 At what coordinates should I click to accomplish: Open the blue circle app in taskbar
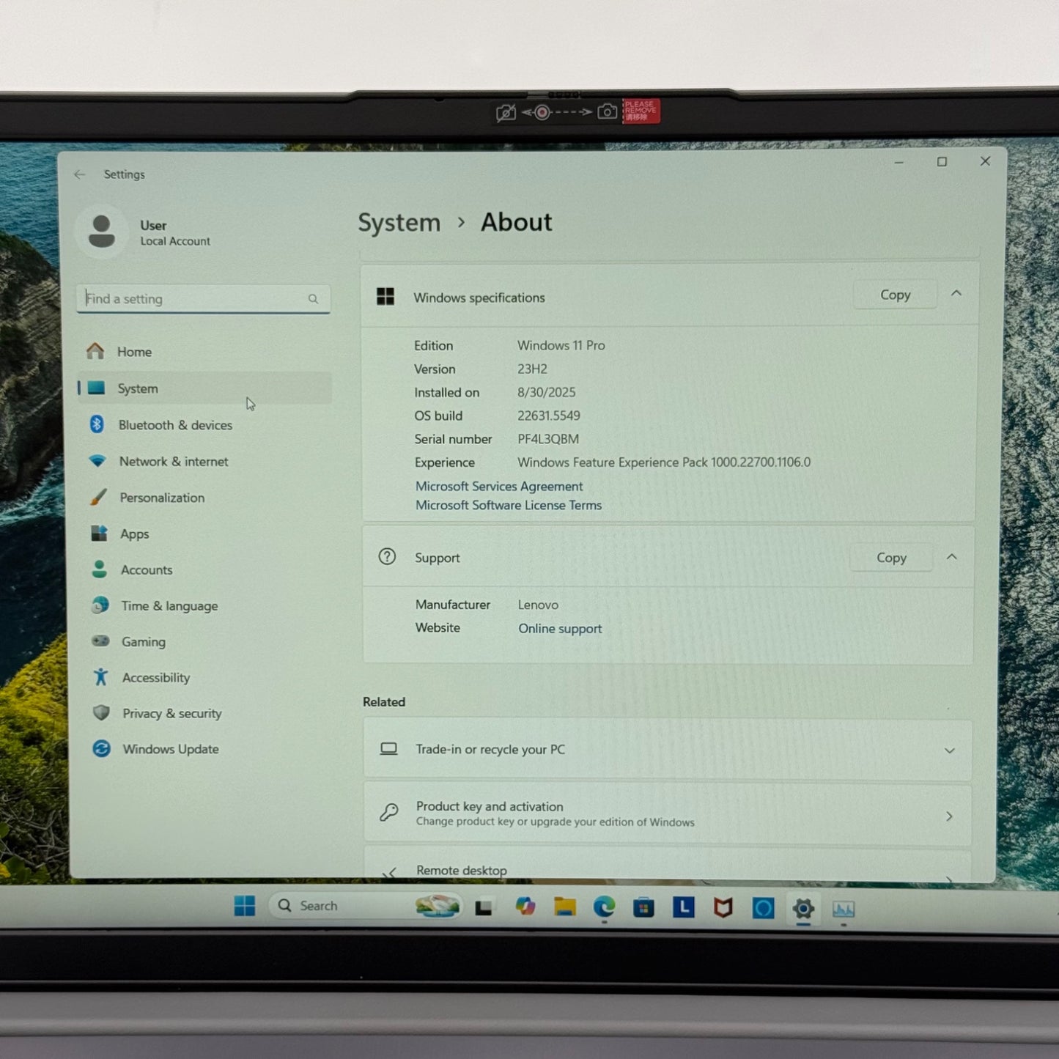point(763,909)
